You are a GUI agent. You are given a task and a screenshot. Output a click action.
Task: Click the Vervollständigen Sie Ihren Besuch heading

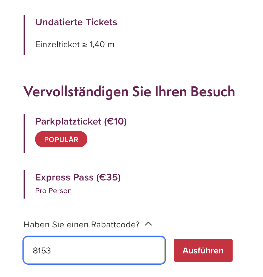[129, 92]
